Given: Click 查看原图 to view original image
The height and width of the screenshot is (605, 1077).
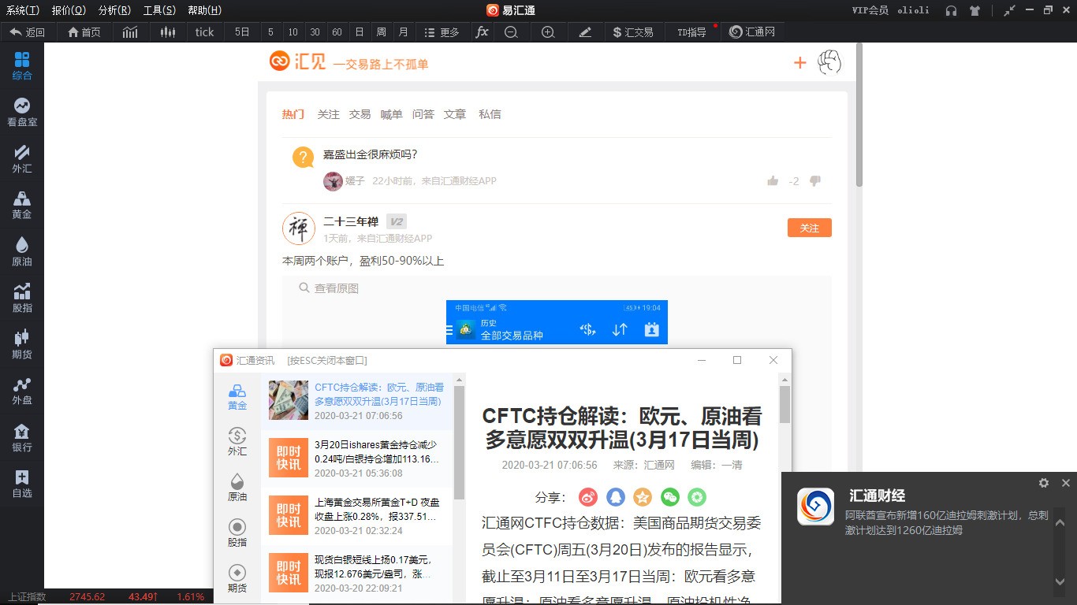Looking at the screenshot, I should [329, 288].
